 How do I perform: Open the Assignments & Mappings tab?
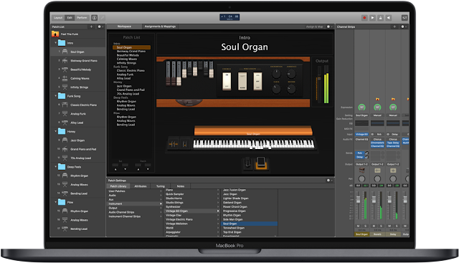point(160,27)
